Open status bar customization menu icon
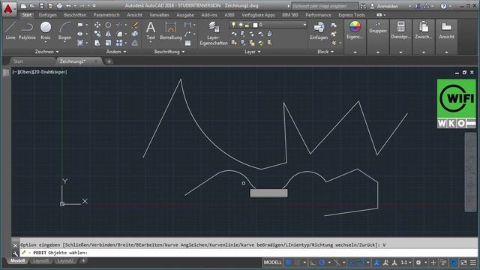The height and width of the screenshot is (270, 480). [473, 262]
